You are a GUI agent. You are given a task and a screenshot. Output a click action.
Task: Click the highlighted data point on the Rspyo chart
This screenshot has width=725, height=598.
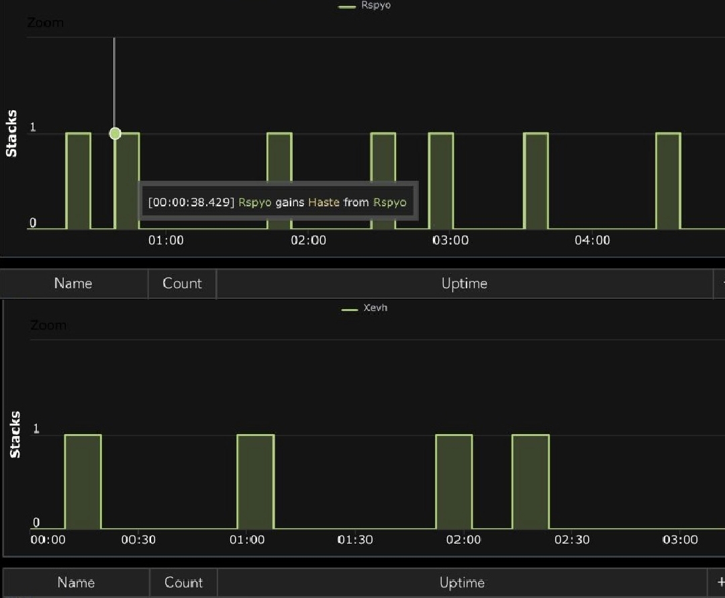tap(115, 133)
